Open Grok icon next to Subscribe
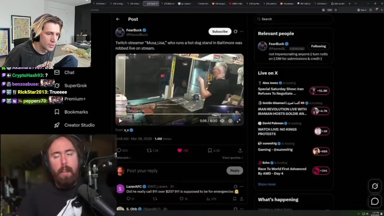Image resolution: width=384 pixels, height=216 pixels. click(235, 31)
